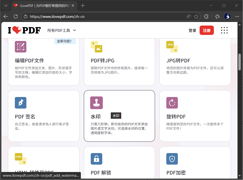Open the browser tab list chevron

tap(5, 5)
